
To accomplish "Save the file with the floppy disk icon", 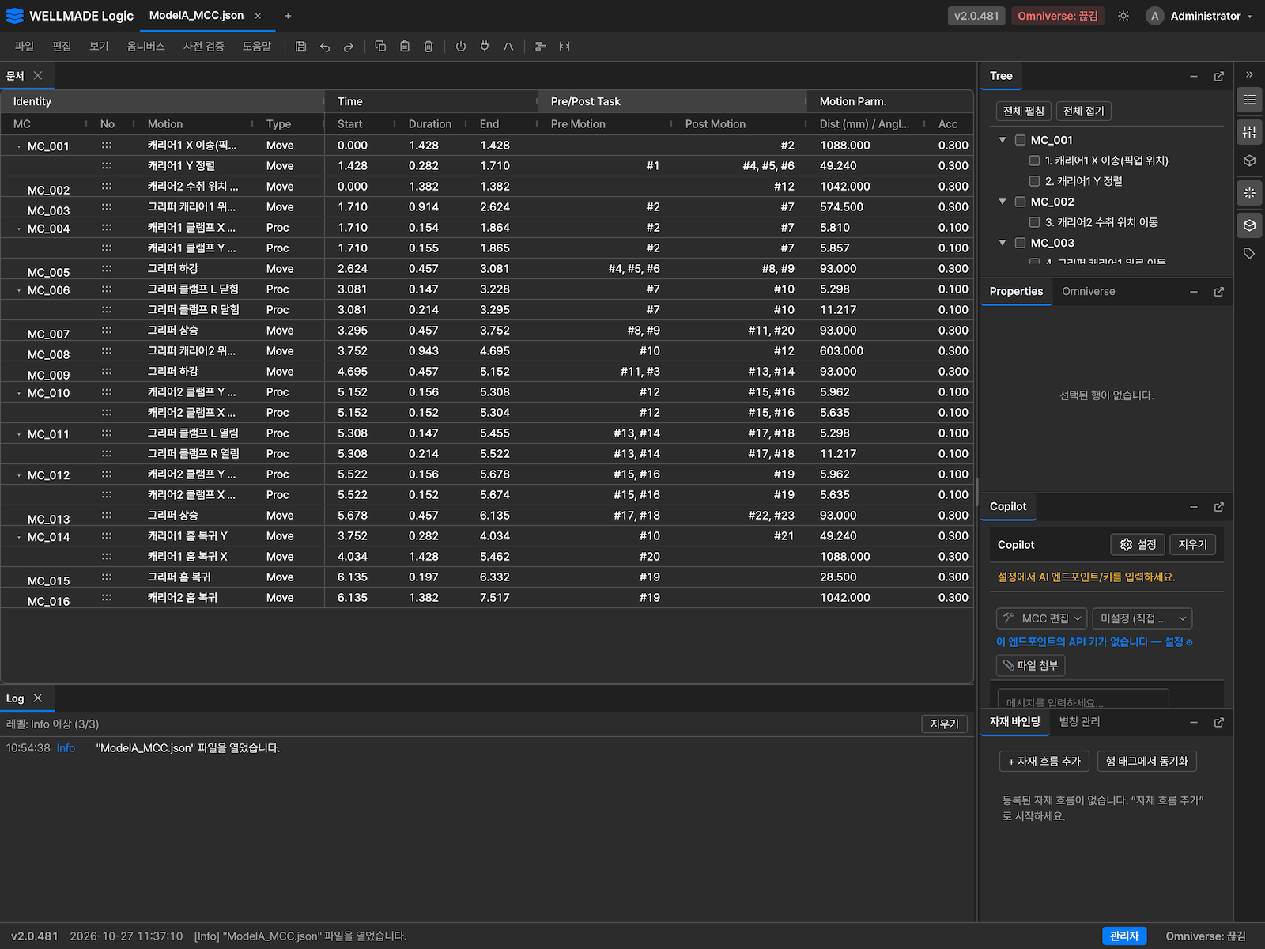I will click(x=301, y=47).
